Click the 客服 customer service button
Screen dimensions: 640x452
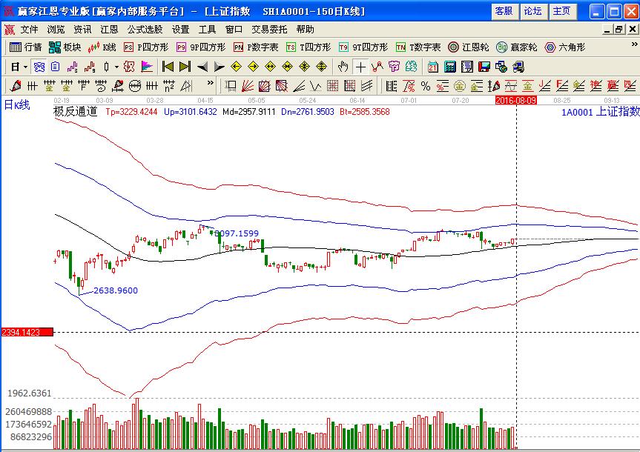504,11
